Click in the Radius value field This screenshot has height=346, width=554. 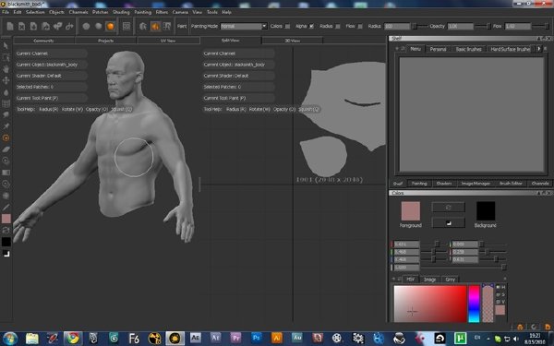point(396,26)
